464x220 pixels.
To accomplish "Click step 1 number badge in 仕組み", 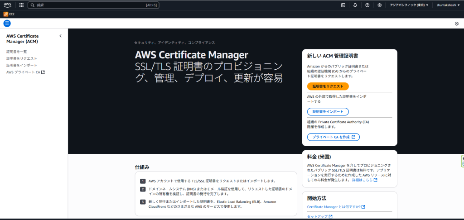I will (x=143, y=181).
